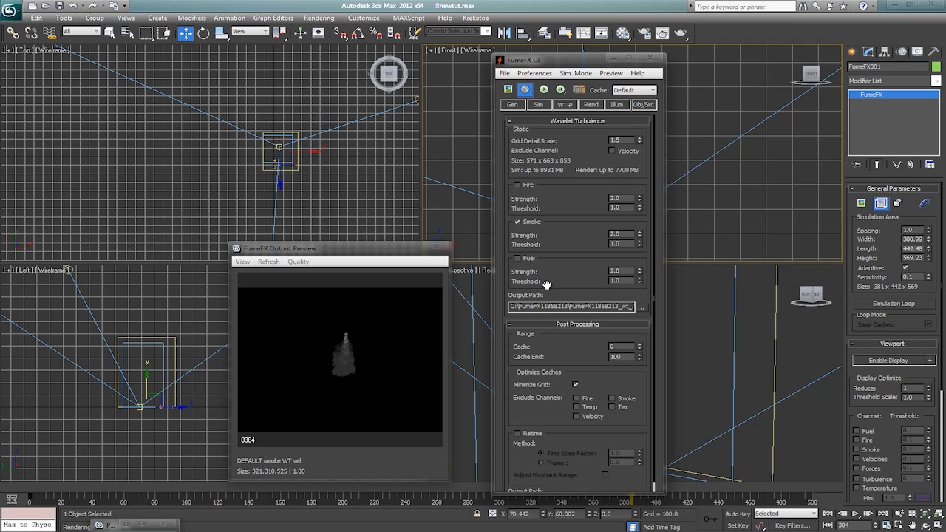Click the Key Filters button
Image resolution: width=946 pixels, height=532 pixels.
[x=792, y=525]
